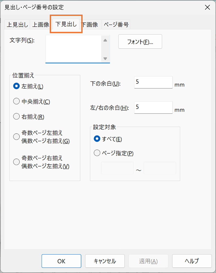Click the 適用(A) button
Image resolution: width=216 pixels, height=273 pixels.
click(148, 261)
